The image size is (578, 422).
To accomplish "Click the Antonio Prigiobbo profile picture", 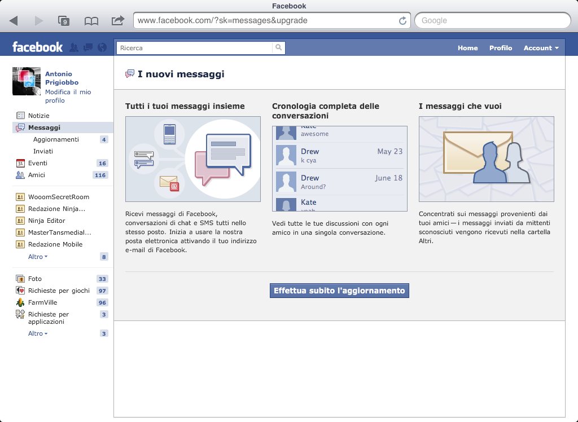I will click(27, 81).
